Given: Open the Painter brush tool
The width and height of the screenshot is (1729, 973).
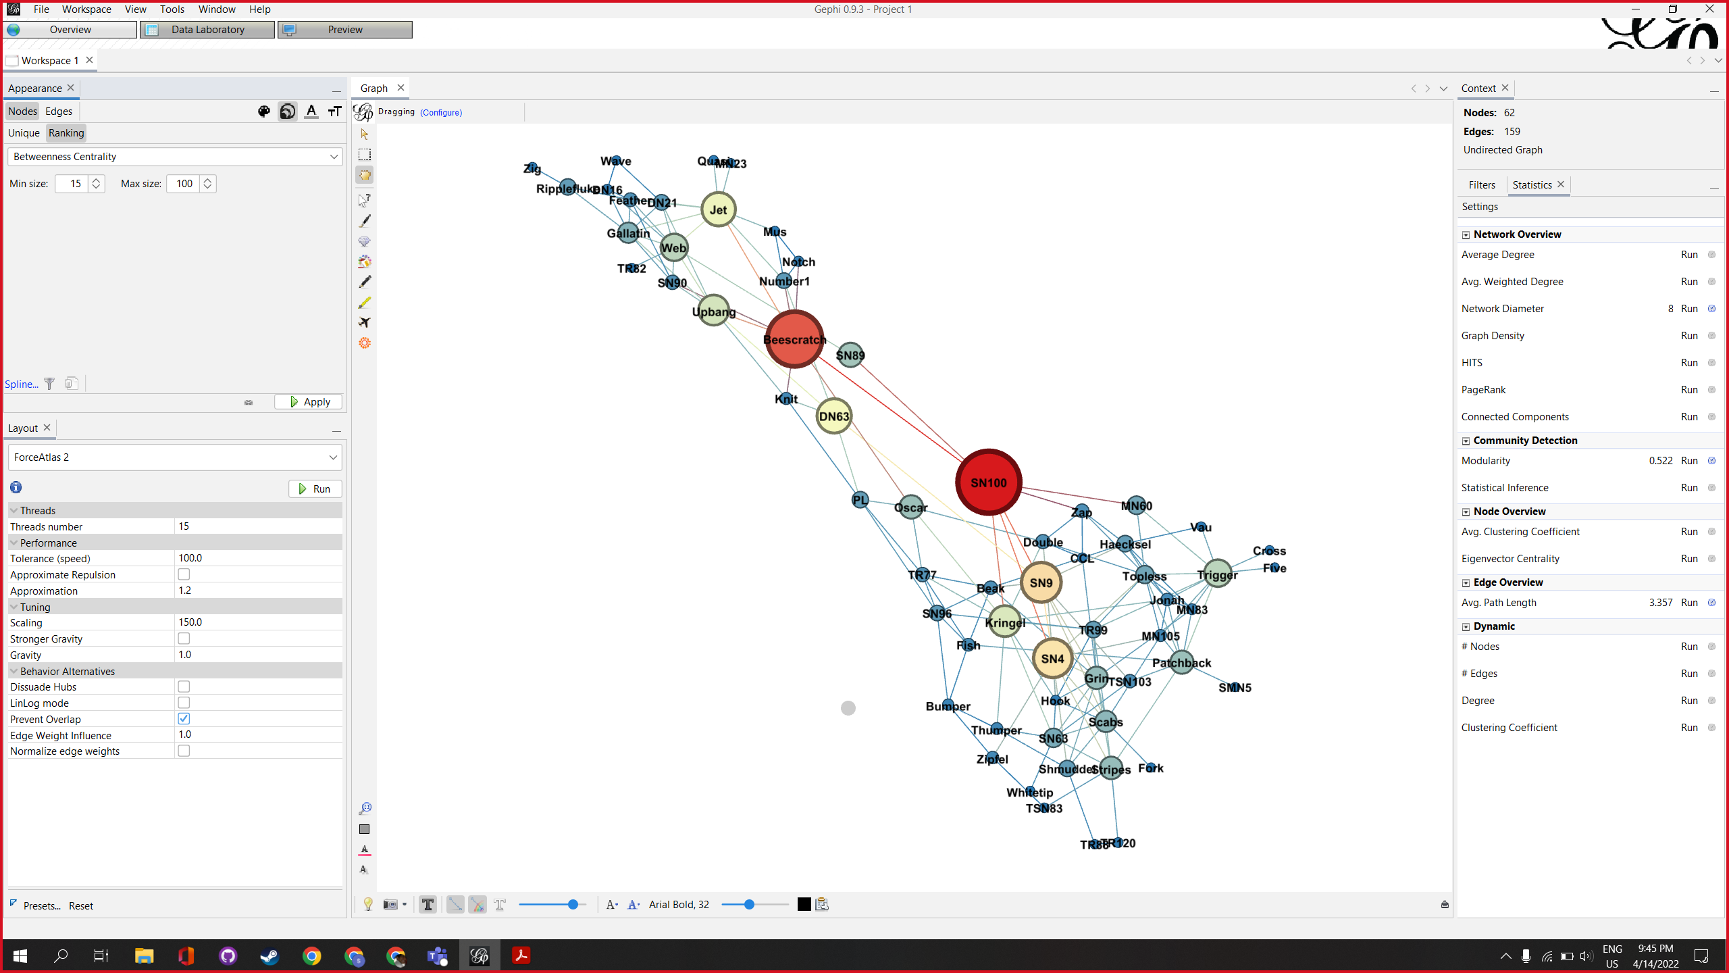Looking at the screenshot, I should tap(365, 221).
